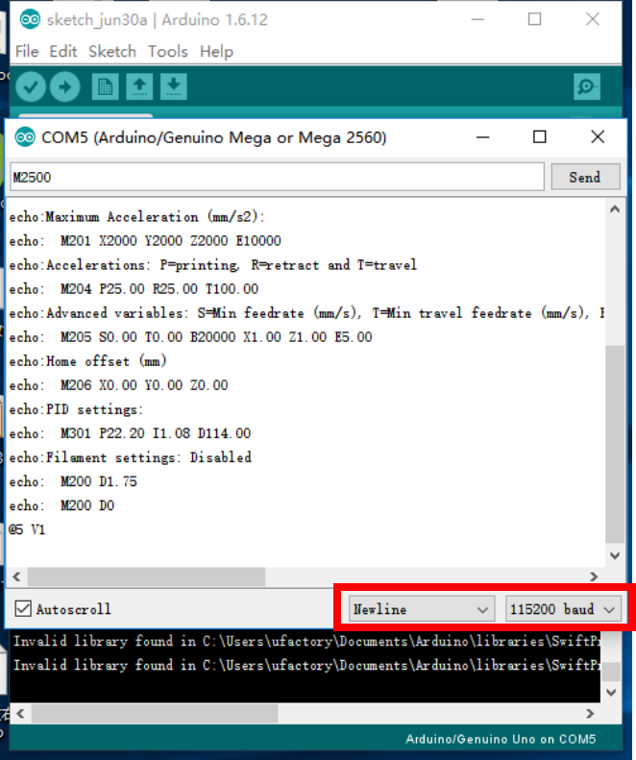Click serial output horizontal scrollbar left arrow
Image resolution: width=636 pixels, height=760 pixels.
16,576
